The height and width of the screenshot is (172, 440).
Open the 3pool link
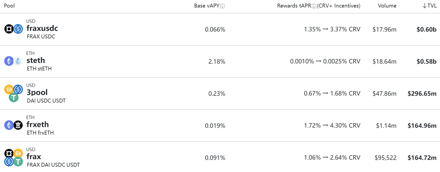point(37,93)
